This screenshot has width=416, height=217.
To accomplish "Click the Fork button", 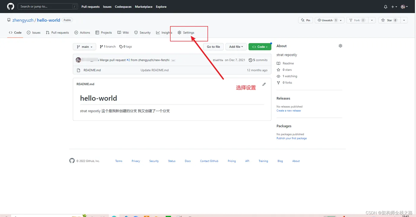I will (x=357, y=20).
